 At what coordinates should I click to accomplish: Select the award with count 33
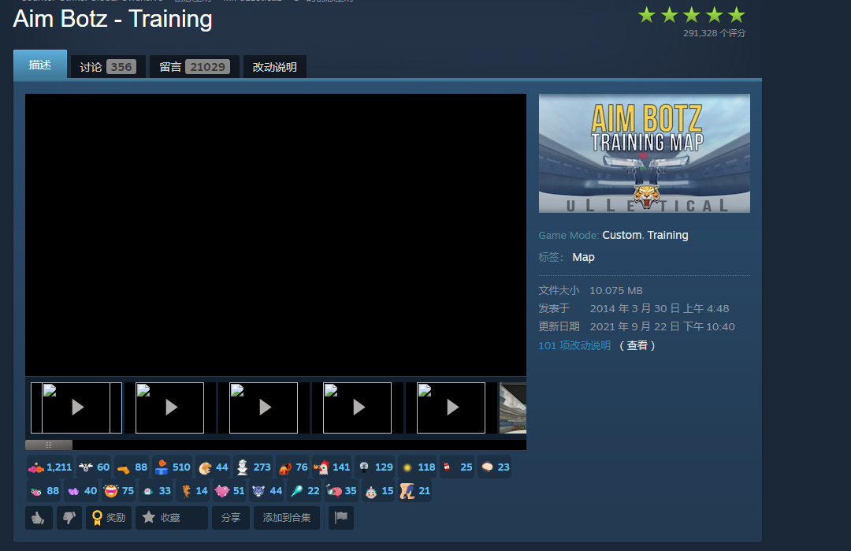tap(156, 491)
